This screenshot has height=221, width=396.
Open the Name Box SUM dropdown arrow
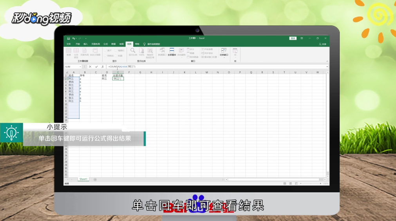point(80,67)
